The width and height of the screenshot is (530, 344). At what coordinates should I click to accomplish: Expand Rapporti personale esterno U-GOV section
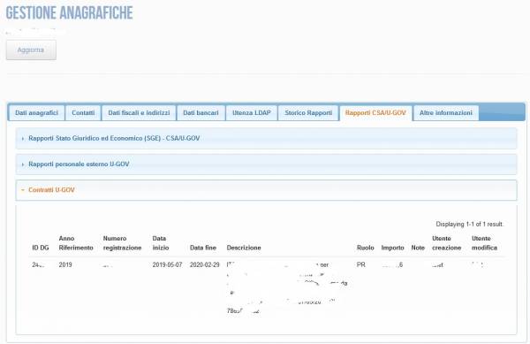tap(267, 164)
